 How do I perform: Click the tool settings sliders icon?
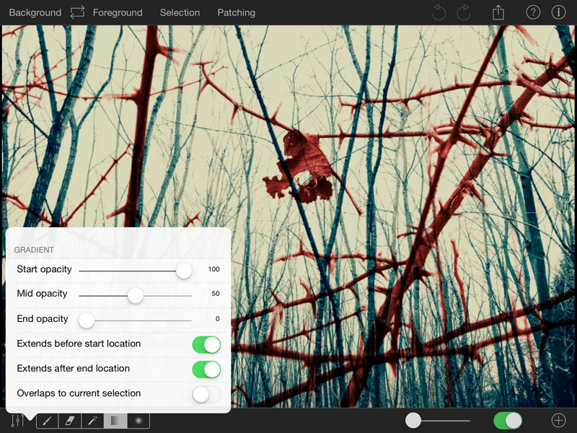pyautogui.click(x=17, y=420)
